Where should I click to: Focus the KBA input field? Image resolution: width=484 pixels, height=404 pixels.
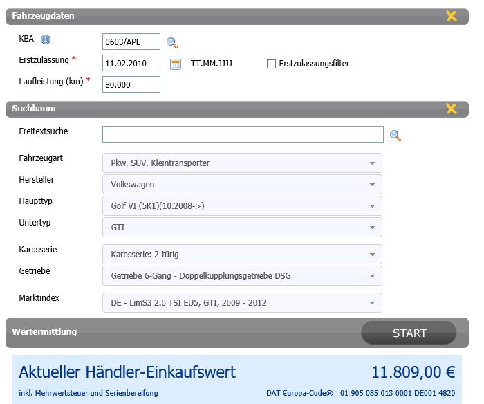(131, 42)
